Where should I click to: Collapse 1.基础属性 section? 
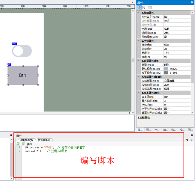138,13
